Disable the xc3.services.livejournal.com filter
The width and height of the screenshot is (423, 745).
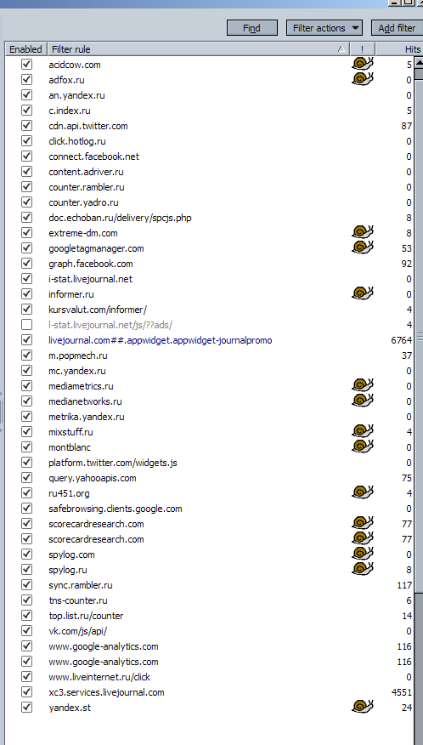tap(26, 691)
